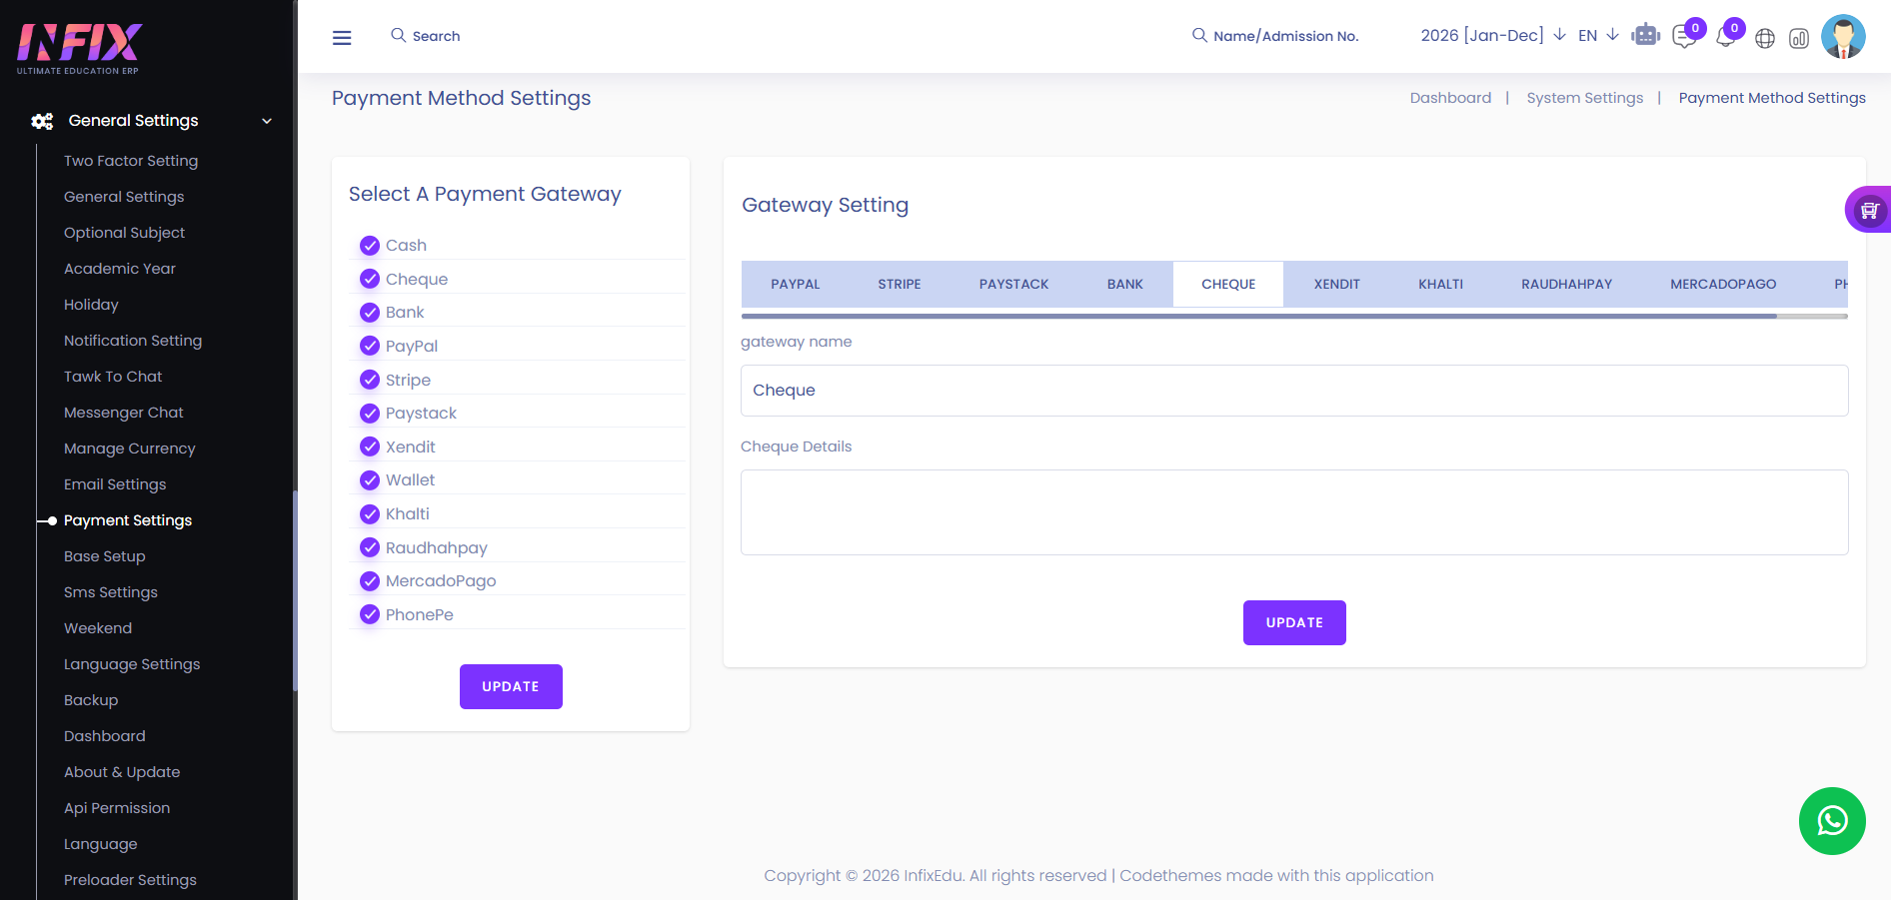Screen dimensions: 1891x900
Task: Open Language Settings in sidebar
Action: [132, 664]
